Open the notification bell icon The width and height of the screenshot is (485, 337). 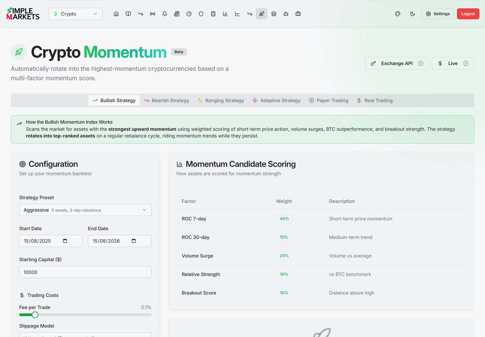click(165, 14)
